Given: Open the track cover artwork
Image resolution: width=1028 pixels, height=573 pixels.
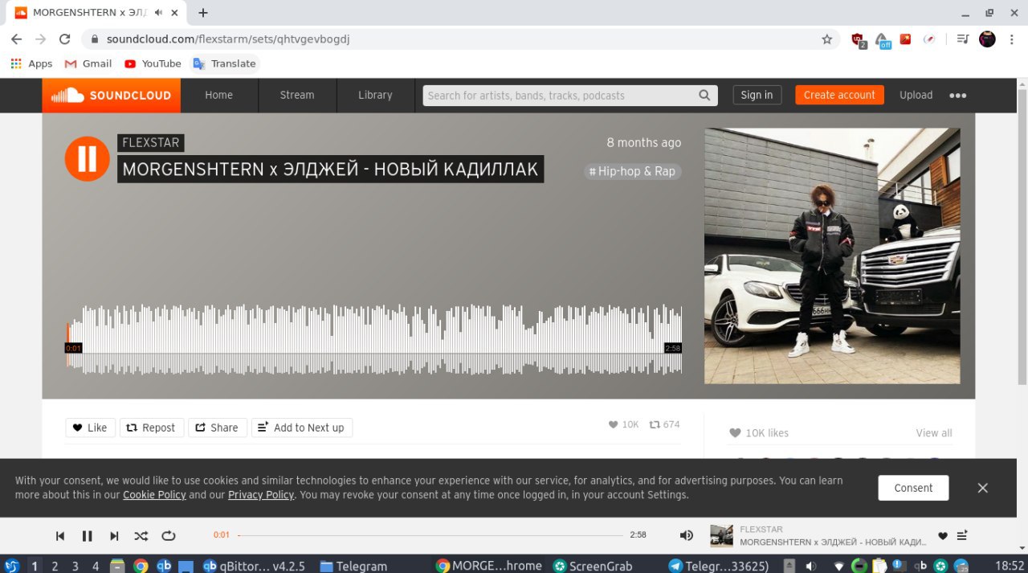Looking at the screenshot, I should coord(832,256).
